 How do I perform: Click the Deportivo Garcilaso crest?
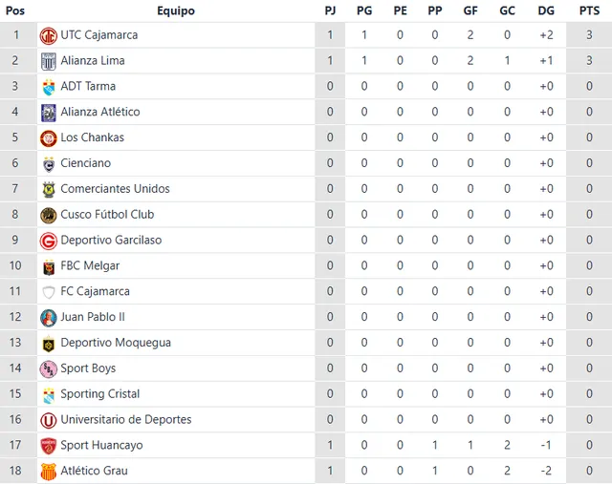click(x=49, y=241)
